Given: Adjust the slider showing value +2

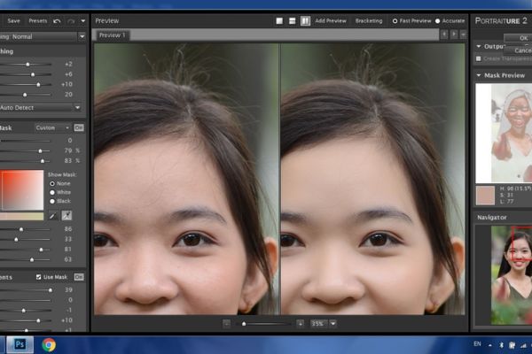Looking at the screenshot, I should click(x=26, y=65).
